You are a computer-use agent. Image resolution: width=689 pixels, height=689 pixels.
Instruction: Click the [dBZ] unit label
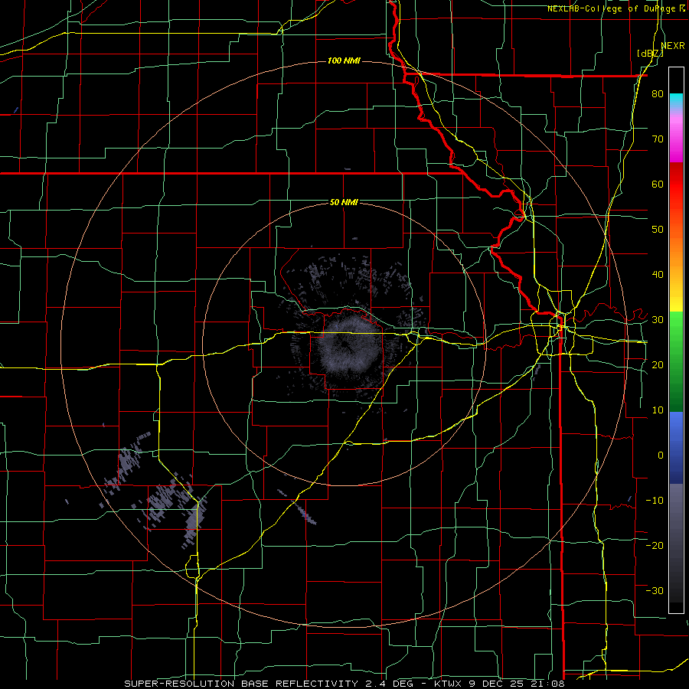(x=650, y=54)
